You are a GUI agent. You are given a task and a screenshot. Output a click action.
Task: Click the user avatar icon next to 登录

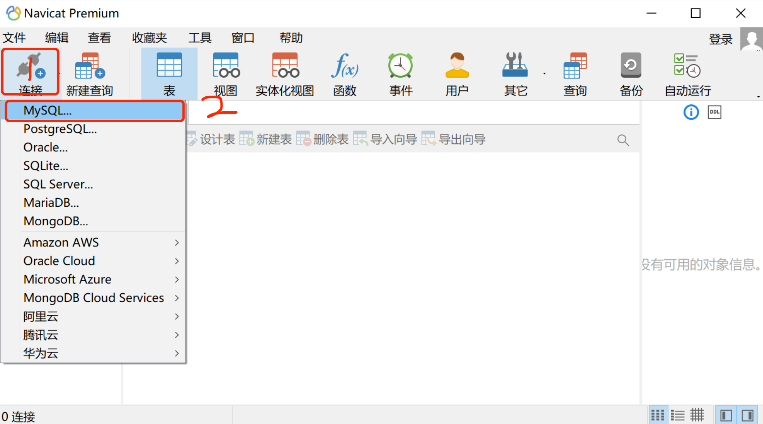pyautogui.click(x=751, y=39)
